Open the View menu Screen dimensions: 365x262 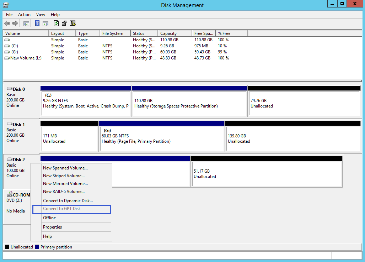[x=40, y=15]
